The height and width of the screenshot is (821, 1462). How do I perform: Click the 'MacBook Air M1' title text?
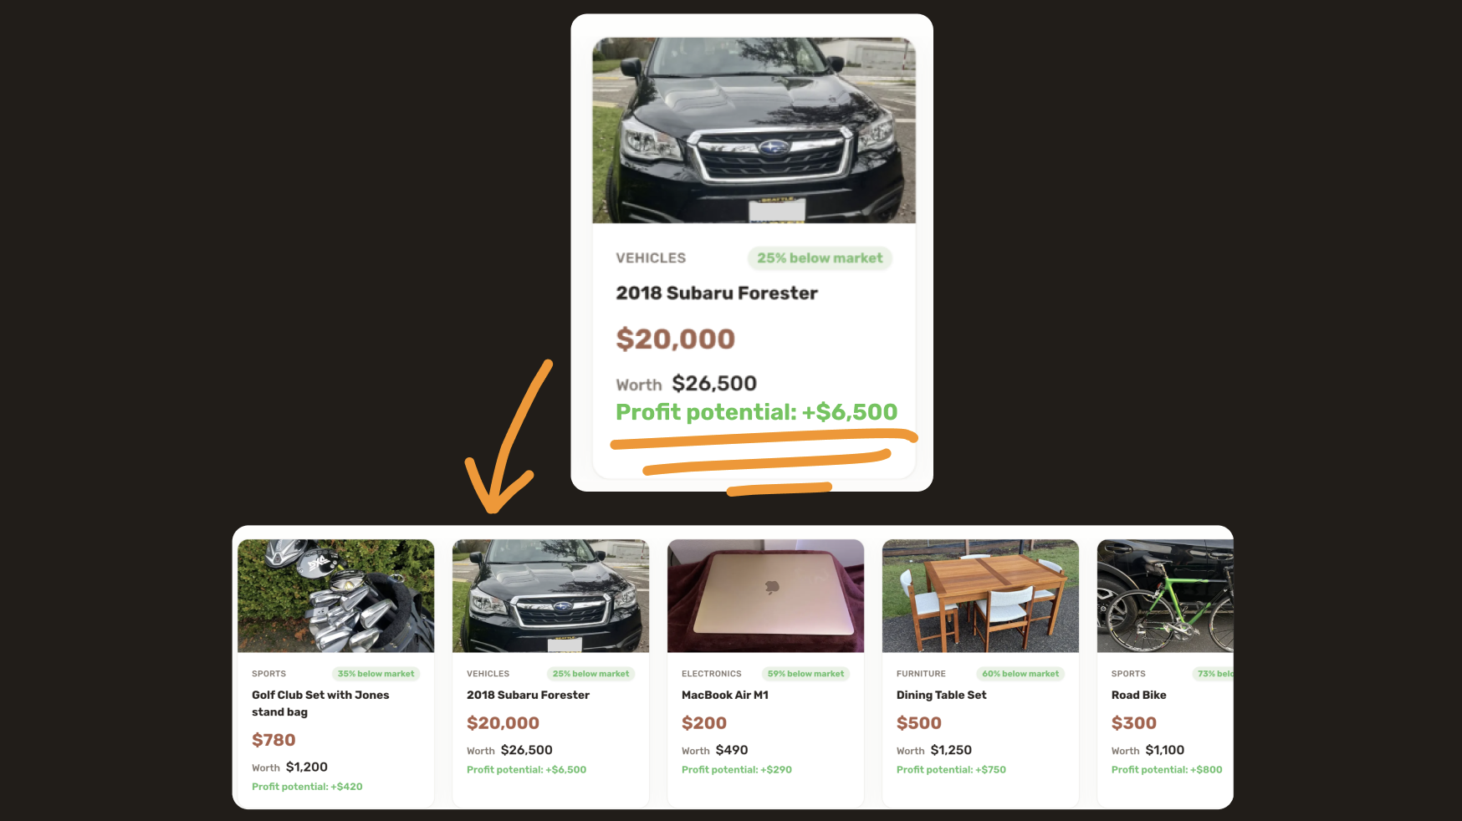coord(726,695)
